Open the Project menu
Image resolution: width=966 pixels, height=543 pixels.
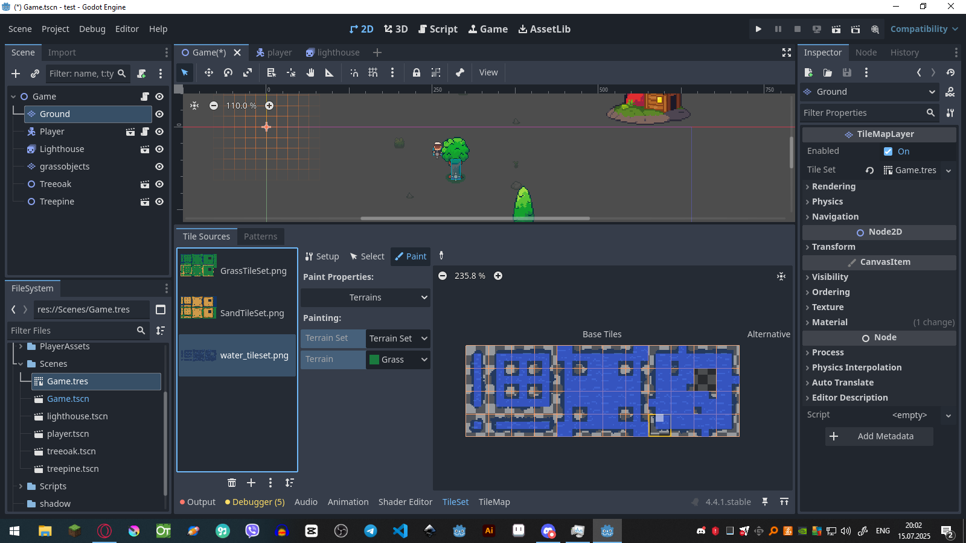coord(55,28)
